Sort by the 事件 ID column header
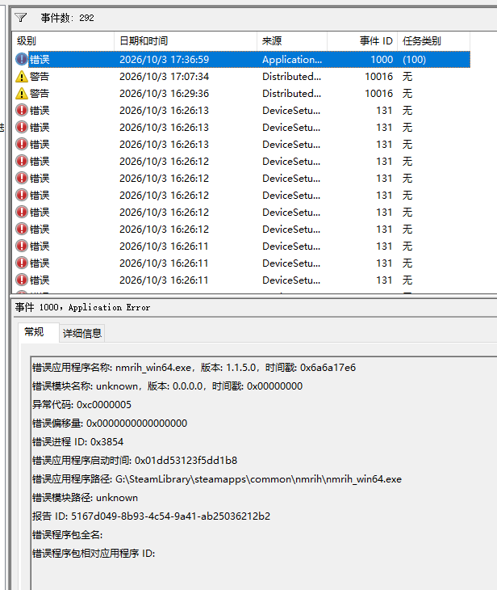The image size is (497, 590). [x=362, y=40]
